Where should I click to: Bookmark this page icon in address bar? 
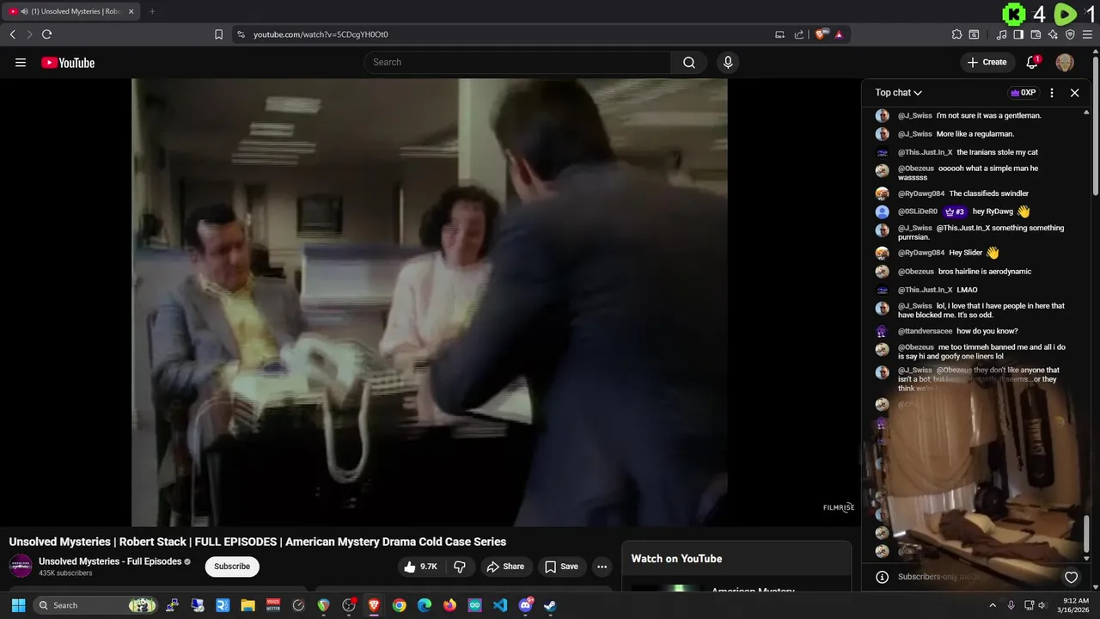point(218,34)
